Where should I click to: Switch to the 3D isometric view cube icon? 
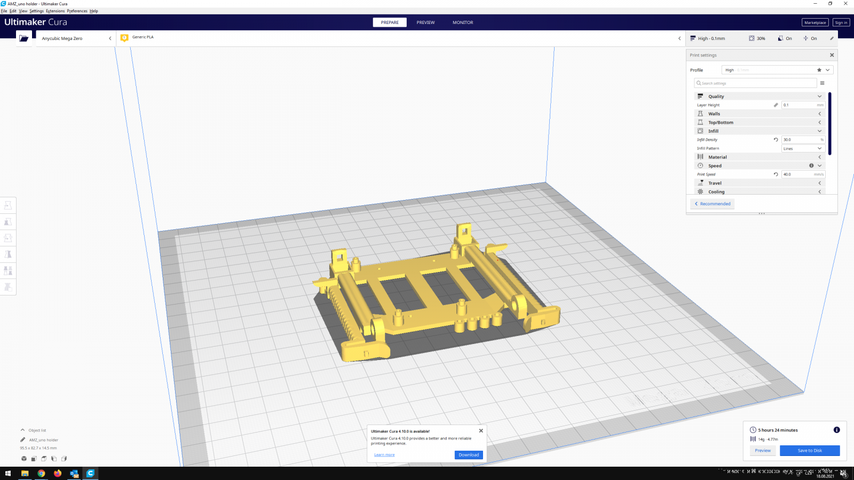click(x=24, y=459)
